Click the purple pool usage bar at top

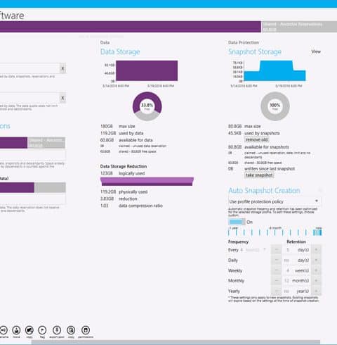click(x=131, y=27)
